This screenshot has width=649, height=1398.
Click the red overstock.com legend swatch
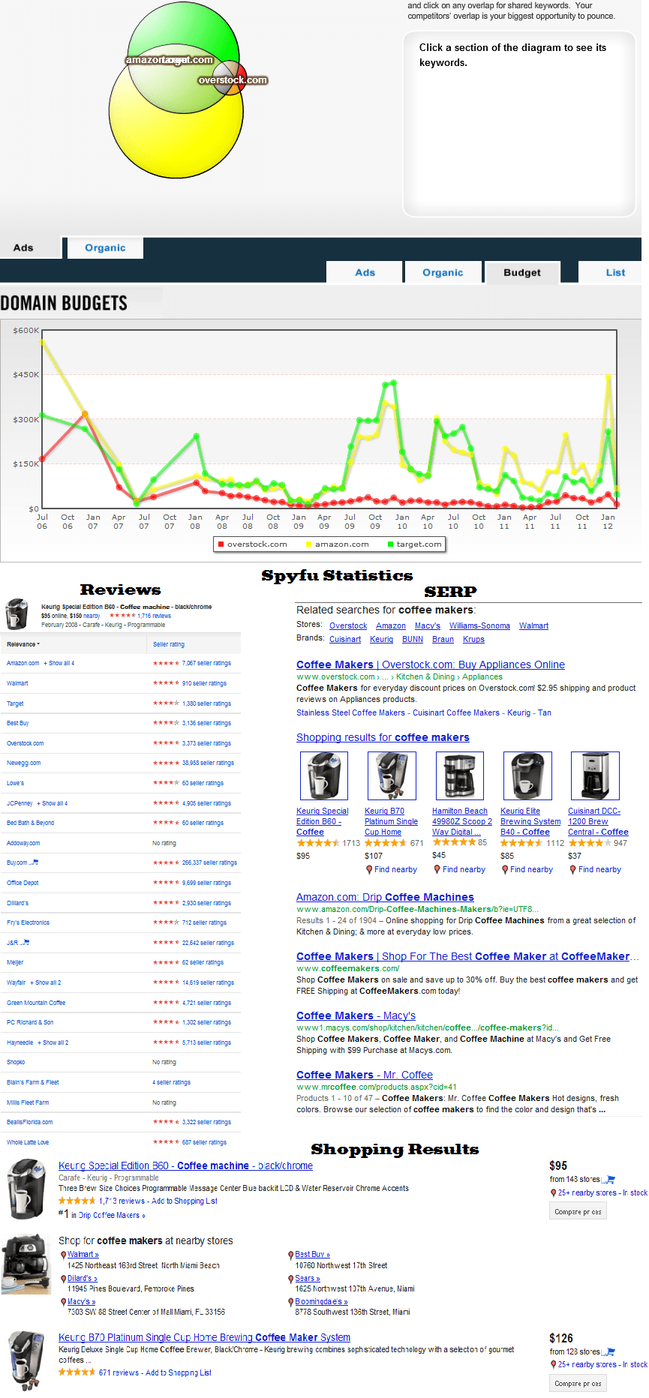tap(221, 544)
